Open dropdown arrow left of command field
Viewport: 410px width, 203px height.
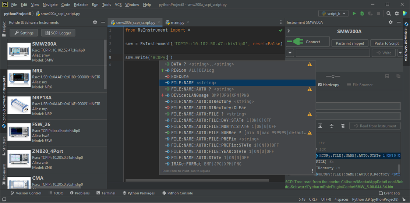290,53
